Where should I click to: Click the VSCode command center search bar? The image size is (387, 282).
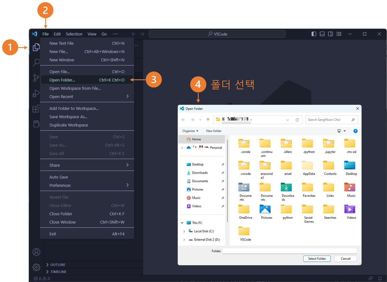click(x=217, y=34)
